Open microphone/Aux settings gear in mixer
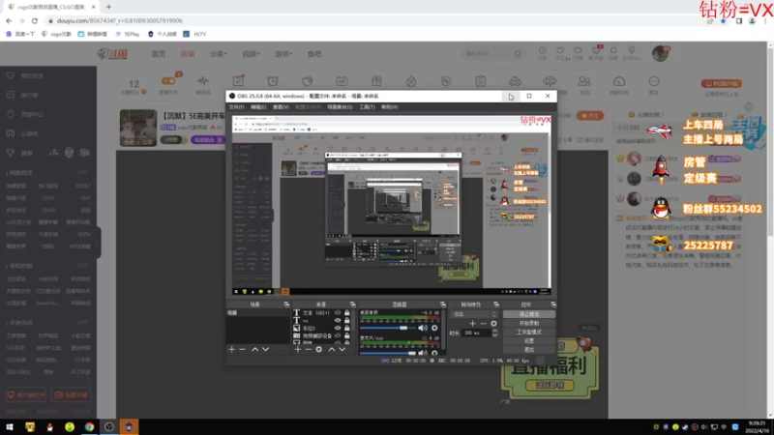The width and height of the screenshot is (774, 435). pos(434,353)
